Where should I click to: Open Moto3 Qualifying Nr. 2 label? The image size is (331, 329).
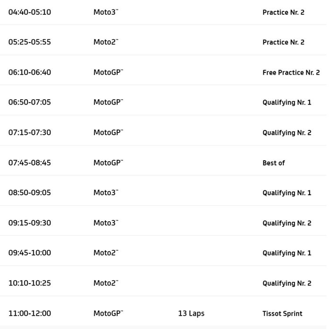[287, 223]
